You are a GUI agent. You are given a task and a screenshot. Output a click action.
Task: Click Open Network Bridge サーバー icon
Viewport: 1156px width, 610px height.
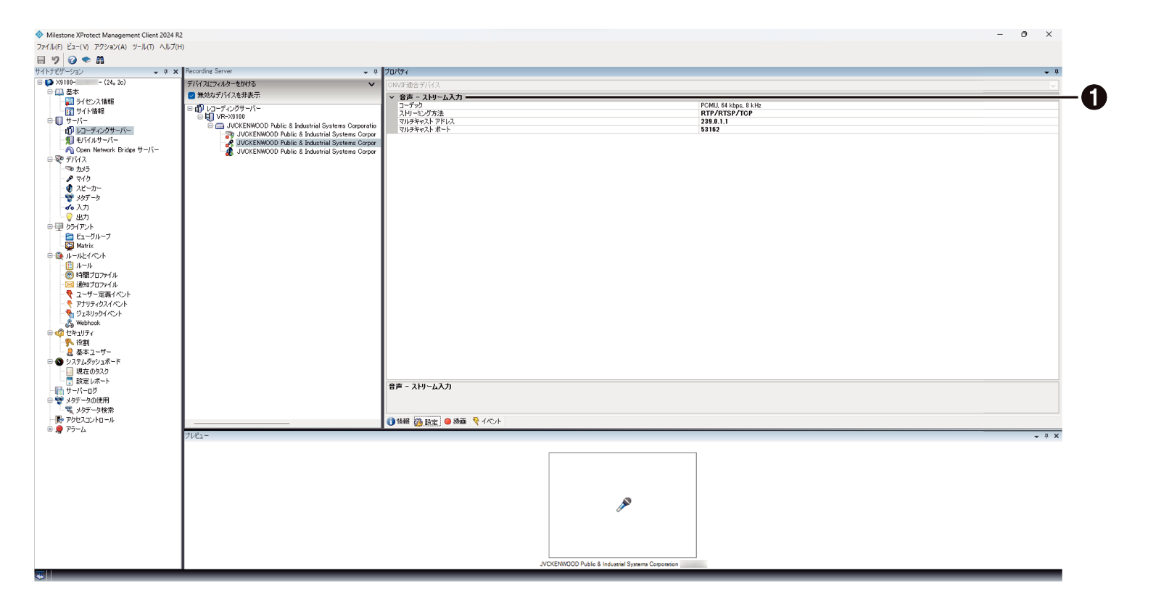coord(70,150)
